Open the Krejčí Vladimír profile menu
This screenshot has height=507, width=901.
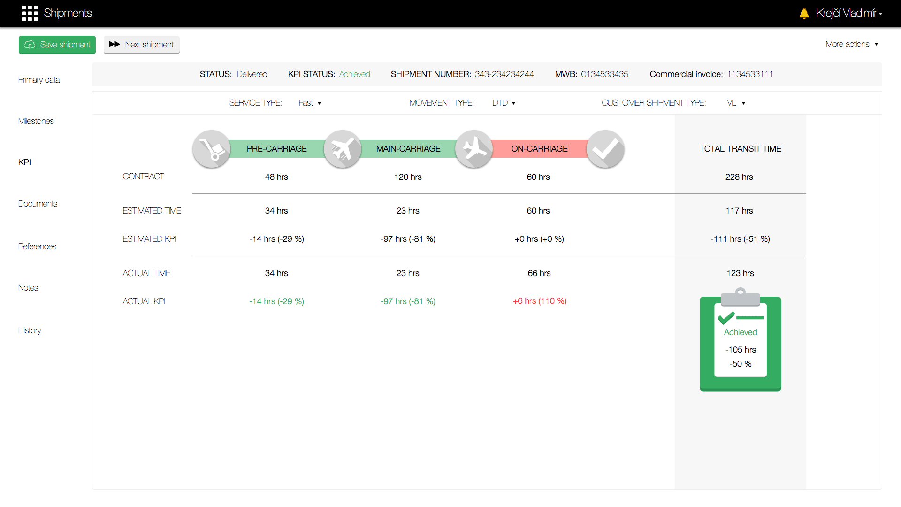tap(848, 13)
